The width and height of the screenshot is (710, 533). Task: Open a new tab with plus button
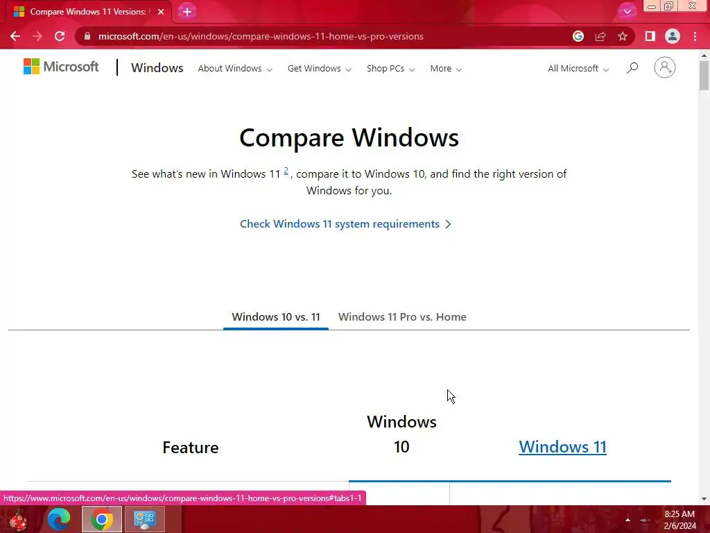tap(187, 12)
